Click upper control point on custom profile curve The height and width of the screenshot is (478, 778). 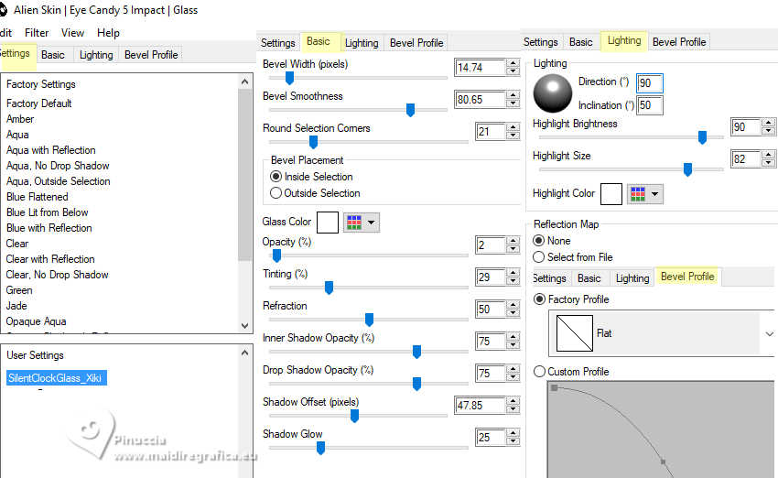tap(555, 387)
